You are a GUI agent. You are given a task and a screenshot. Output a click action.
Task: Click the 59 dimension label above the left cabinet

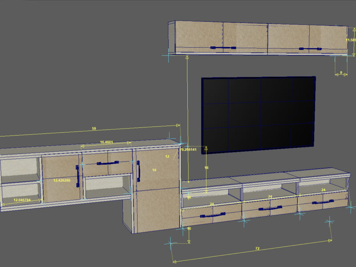click(93, 128)
